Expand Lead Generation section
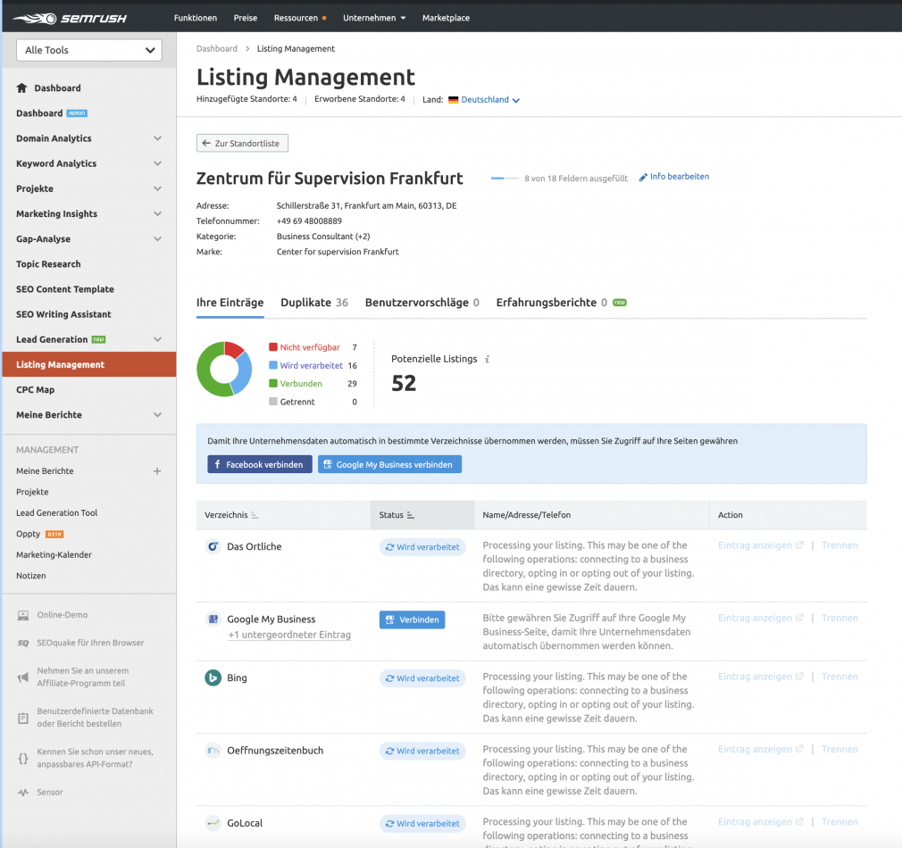The height and width of the screenshot is (848, 902). [157, 340]
